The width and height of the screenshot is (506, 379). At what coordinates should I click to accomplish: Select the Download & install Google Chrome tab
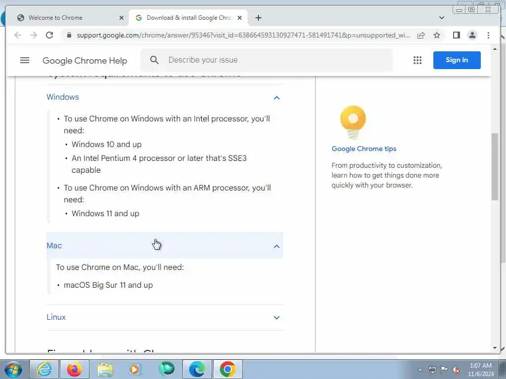coord(188,18)
